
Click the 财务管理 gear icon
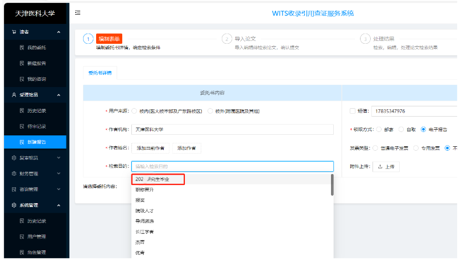(x=14, y=174)
